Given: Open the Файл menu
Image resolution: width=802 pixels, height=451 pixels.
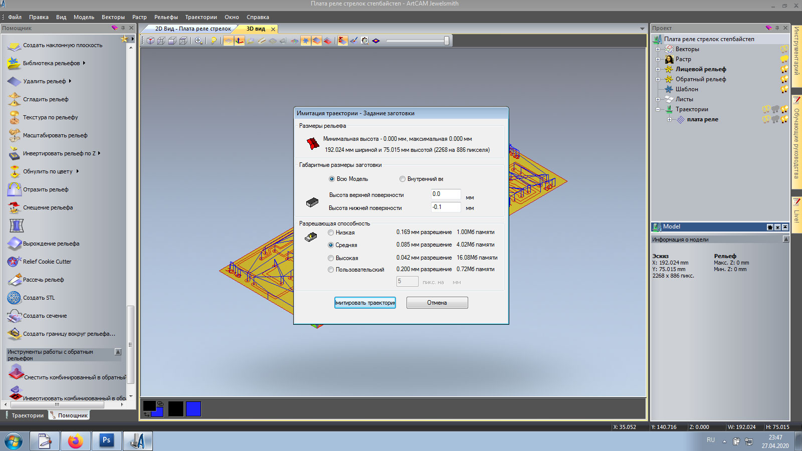Looking at the screenshot, I should [15, 17].
